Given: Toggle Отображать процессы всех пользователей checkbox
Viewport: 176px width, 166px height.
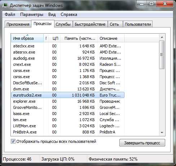Looking at the screenshot, I should (13, 141).
